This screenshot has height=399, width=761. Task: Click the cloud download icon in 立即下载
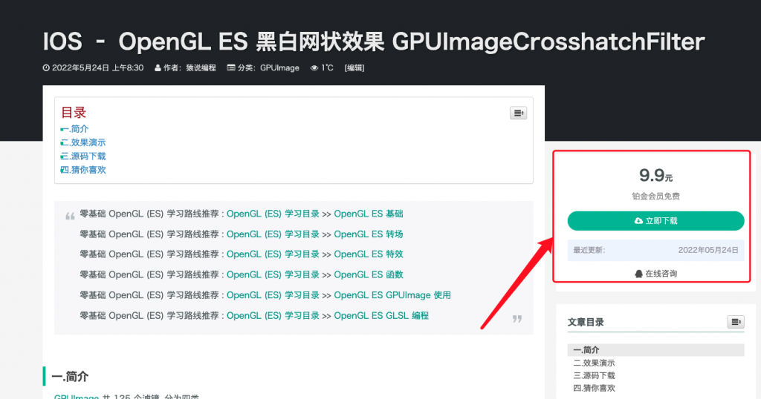[638, 221]
